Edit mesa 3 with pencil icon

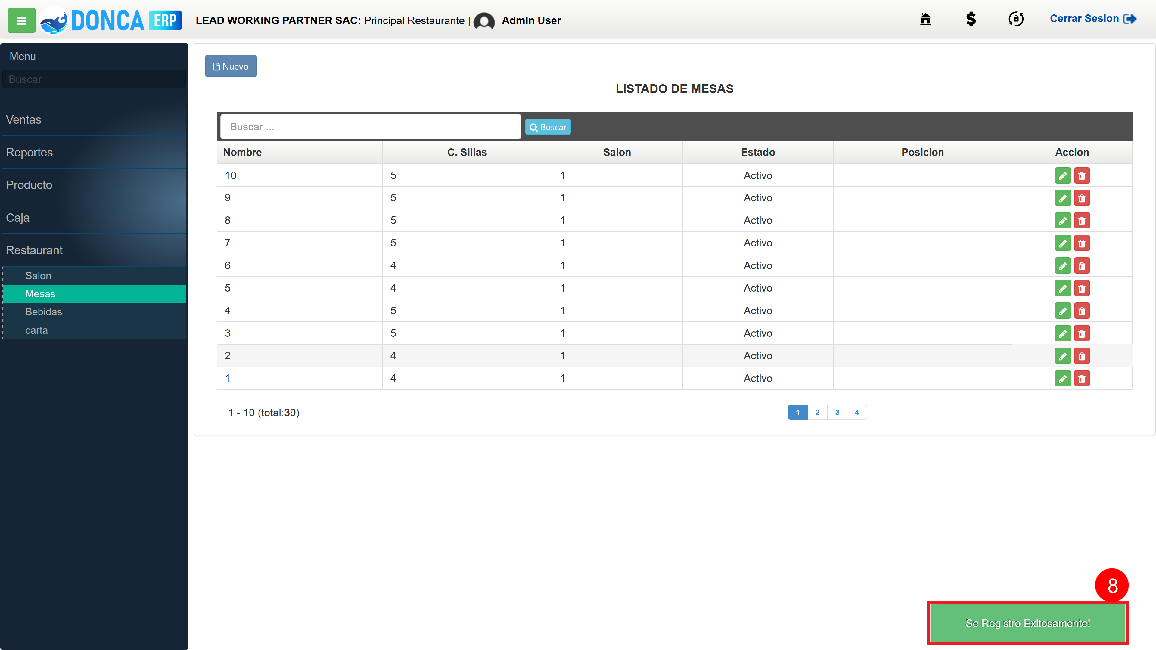click(x=1063, y=333)
